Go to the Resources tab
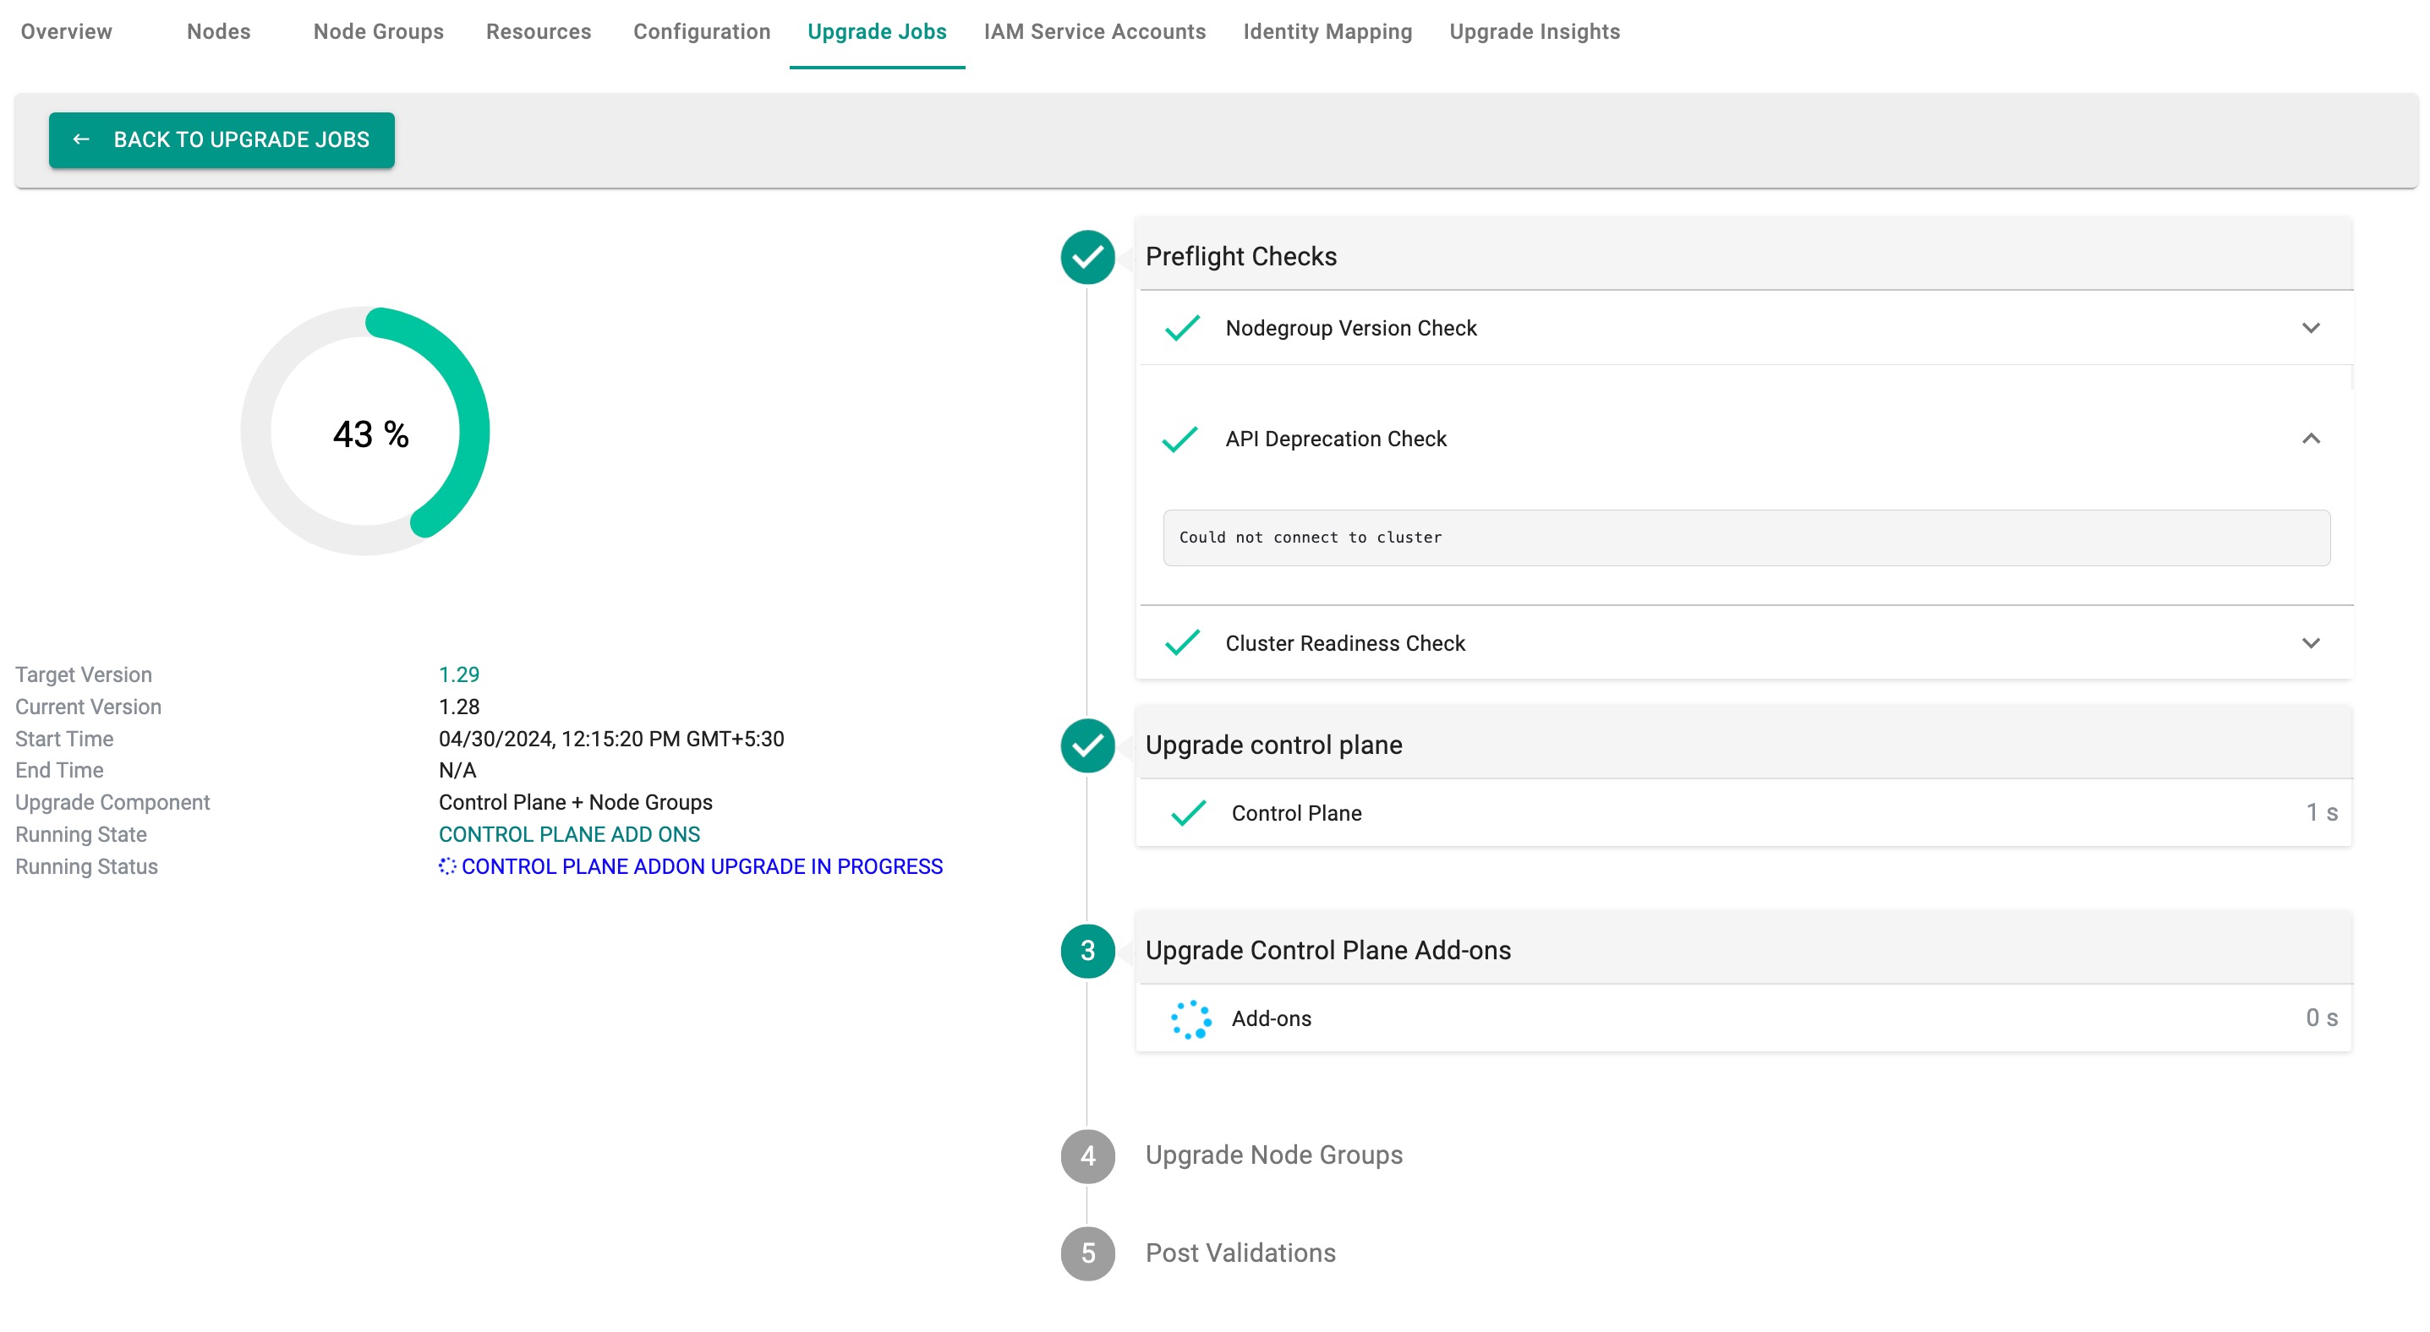The width and height of the screenshot is (2430, 1332). (539, 31)
